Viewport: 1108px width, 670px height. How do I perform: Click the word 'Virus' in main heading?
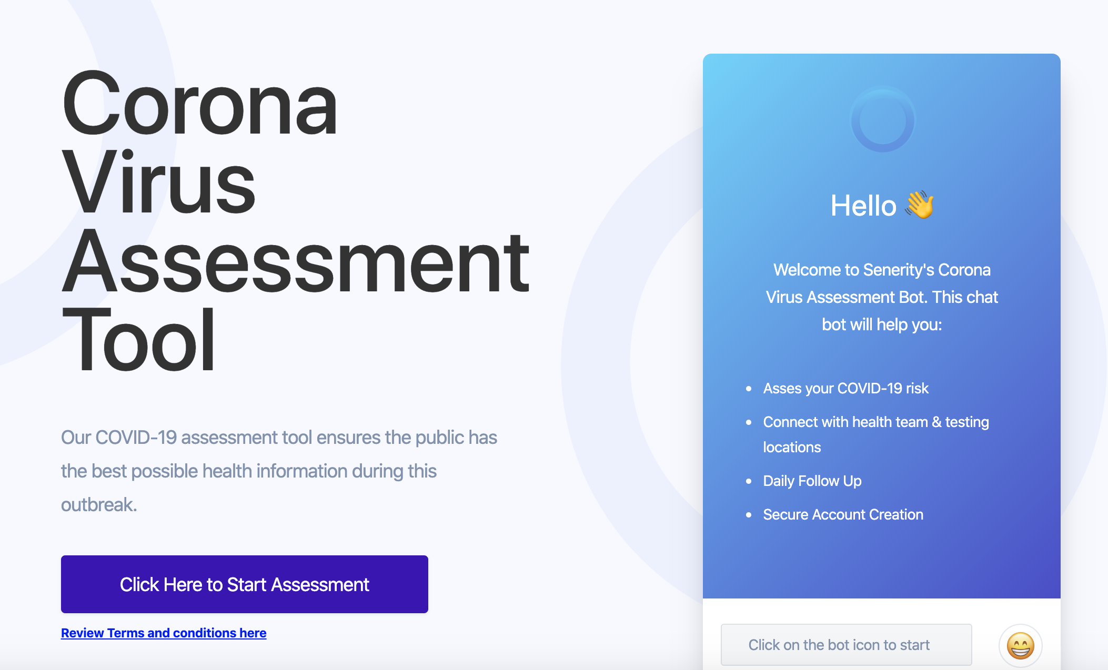pos(158,183)
